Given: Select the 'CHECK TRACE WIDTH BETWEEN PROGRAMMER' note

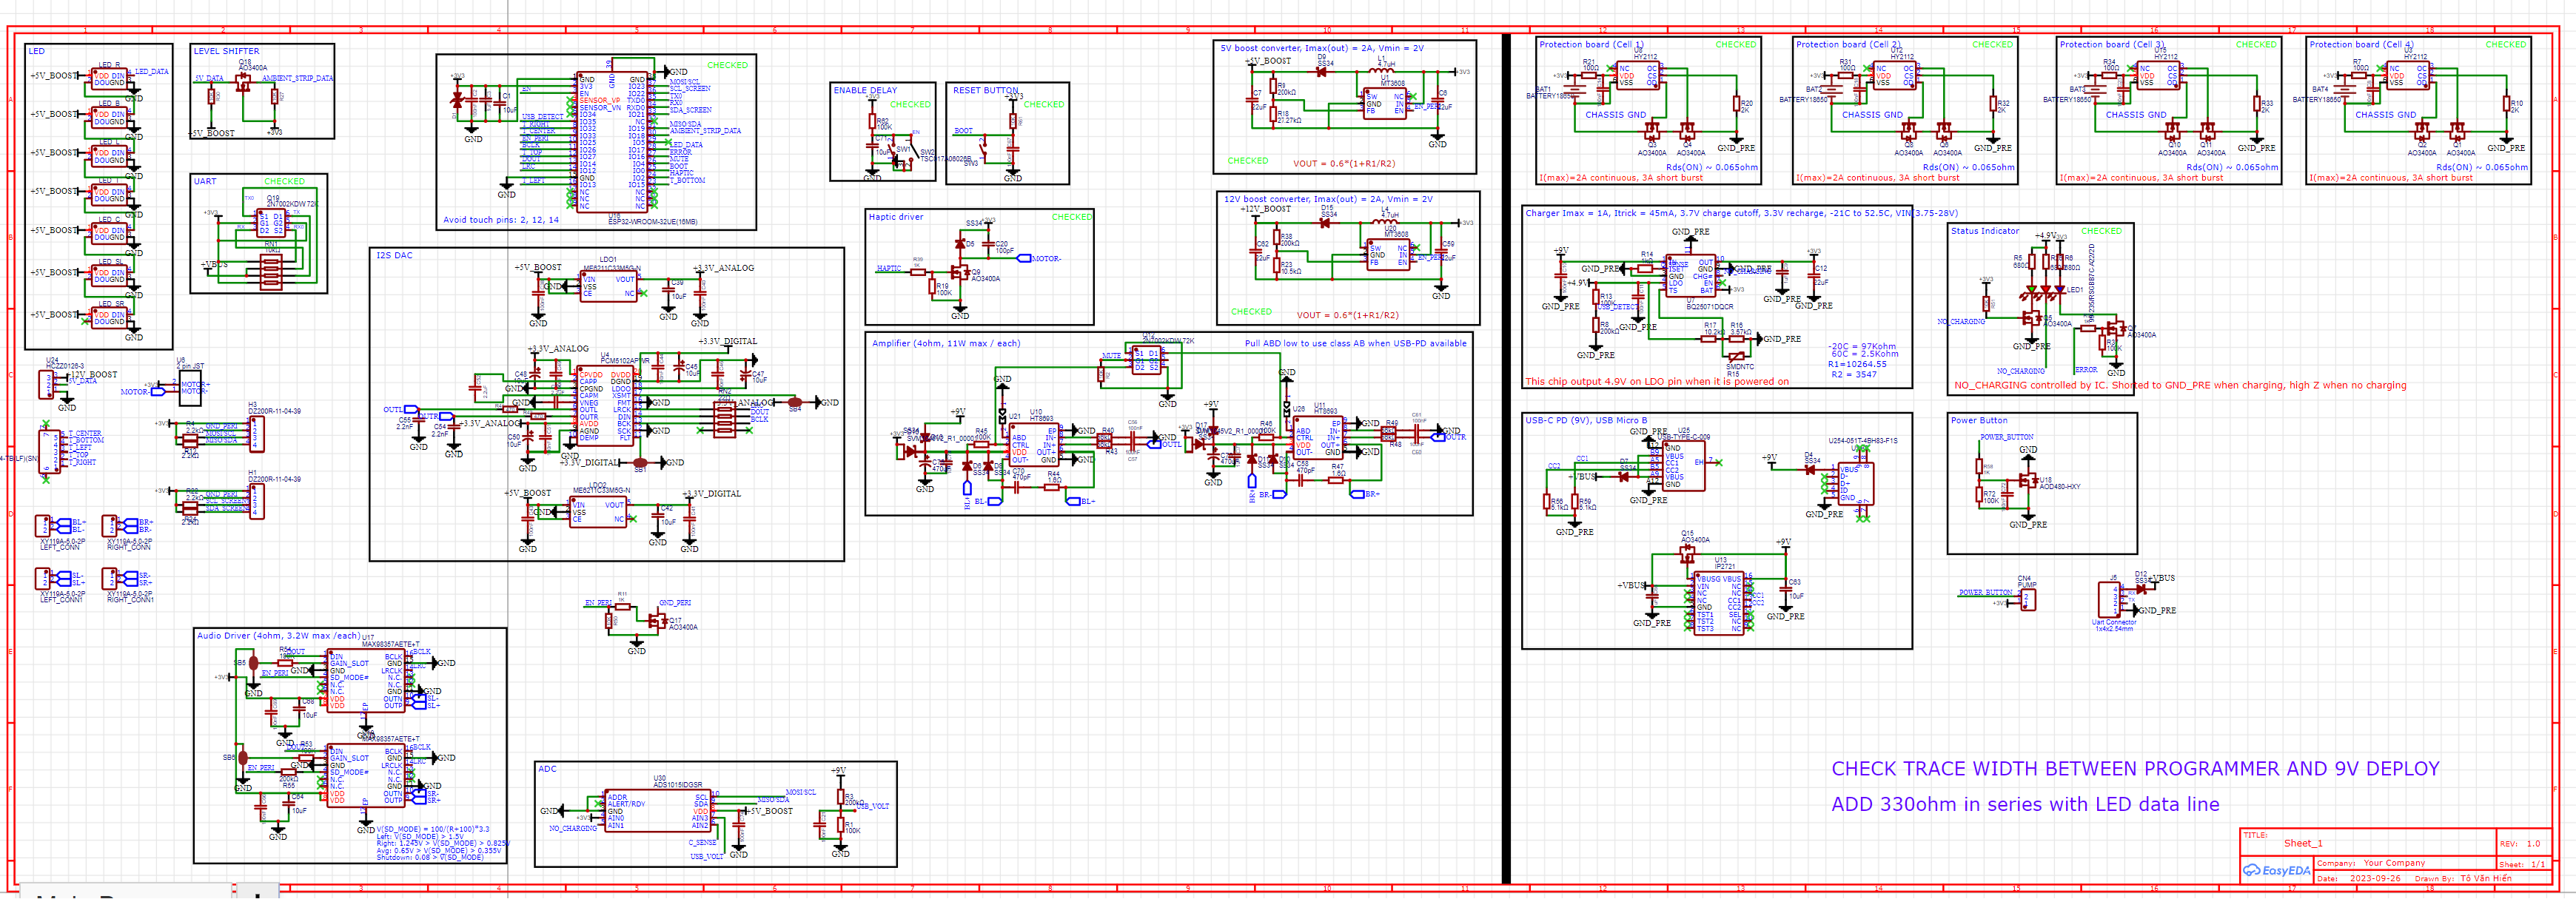Looking at the screenshot, I should (2135, 769).
